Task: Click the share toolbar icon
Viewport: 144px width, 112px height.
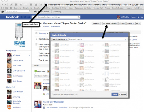Action: point(41,5)
